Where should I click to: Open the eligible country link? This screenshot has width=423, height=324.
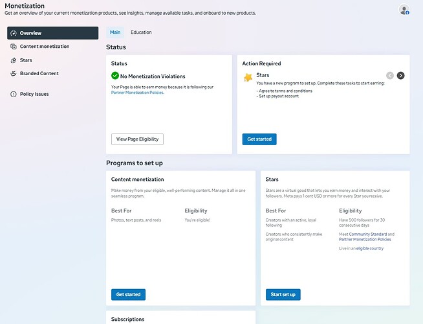tap(370, 248)
